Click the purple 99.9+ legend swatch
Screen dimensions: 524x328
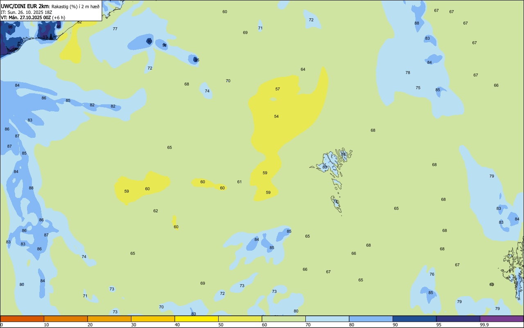[502, 319]
